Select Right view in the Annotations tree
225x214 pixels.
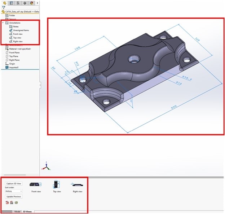(x=16, y=42)
